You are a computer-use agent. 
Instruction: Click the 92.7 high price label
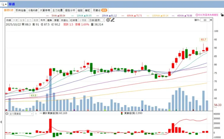203,39
